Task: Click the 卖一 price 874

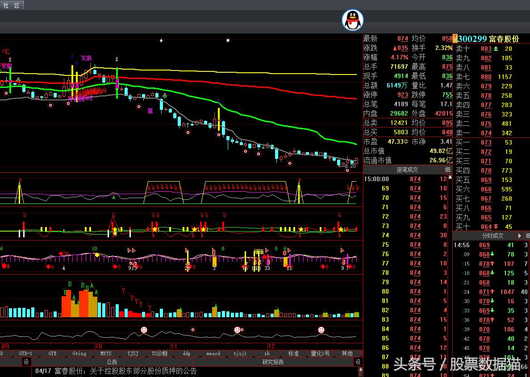Action: pos(486,133)
